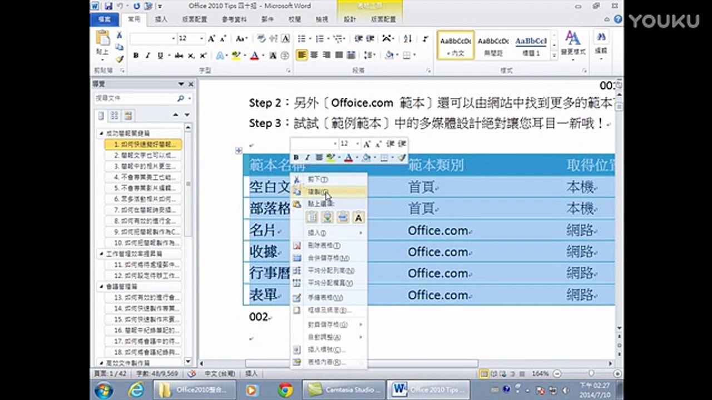This screenshot has width=712, height=400.
Task: Choose 複製 Copy in the context menu
Action: [329, 191]
